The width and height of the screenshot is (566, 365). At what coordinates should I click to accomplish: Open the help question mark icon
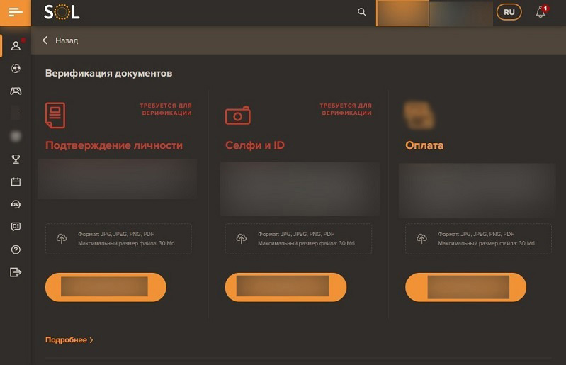point(16,249)
